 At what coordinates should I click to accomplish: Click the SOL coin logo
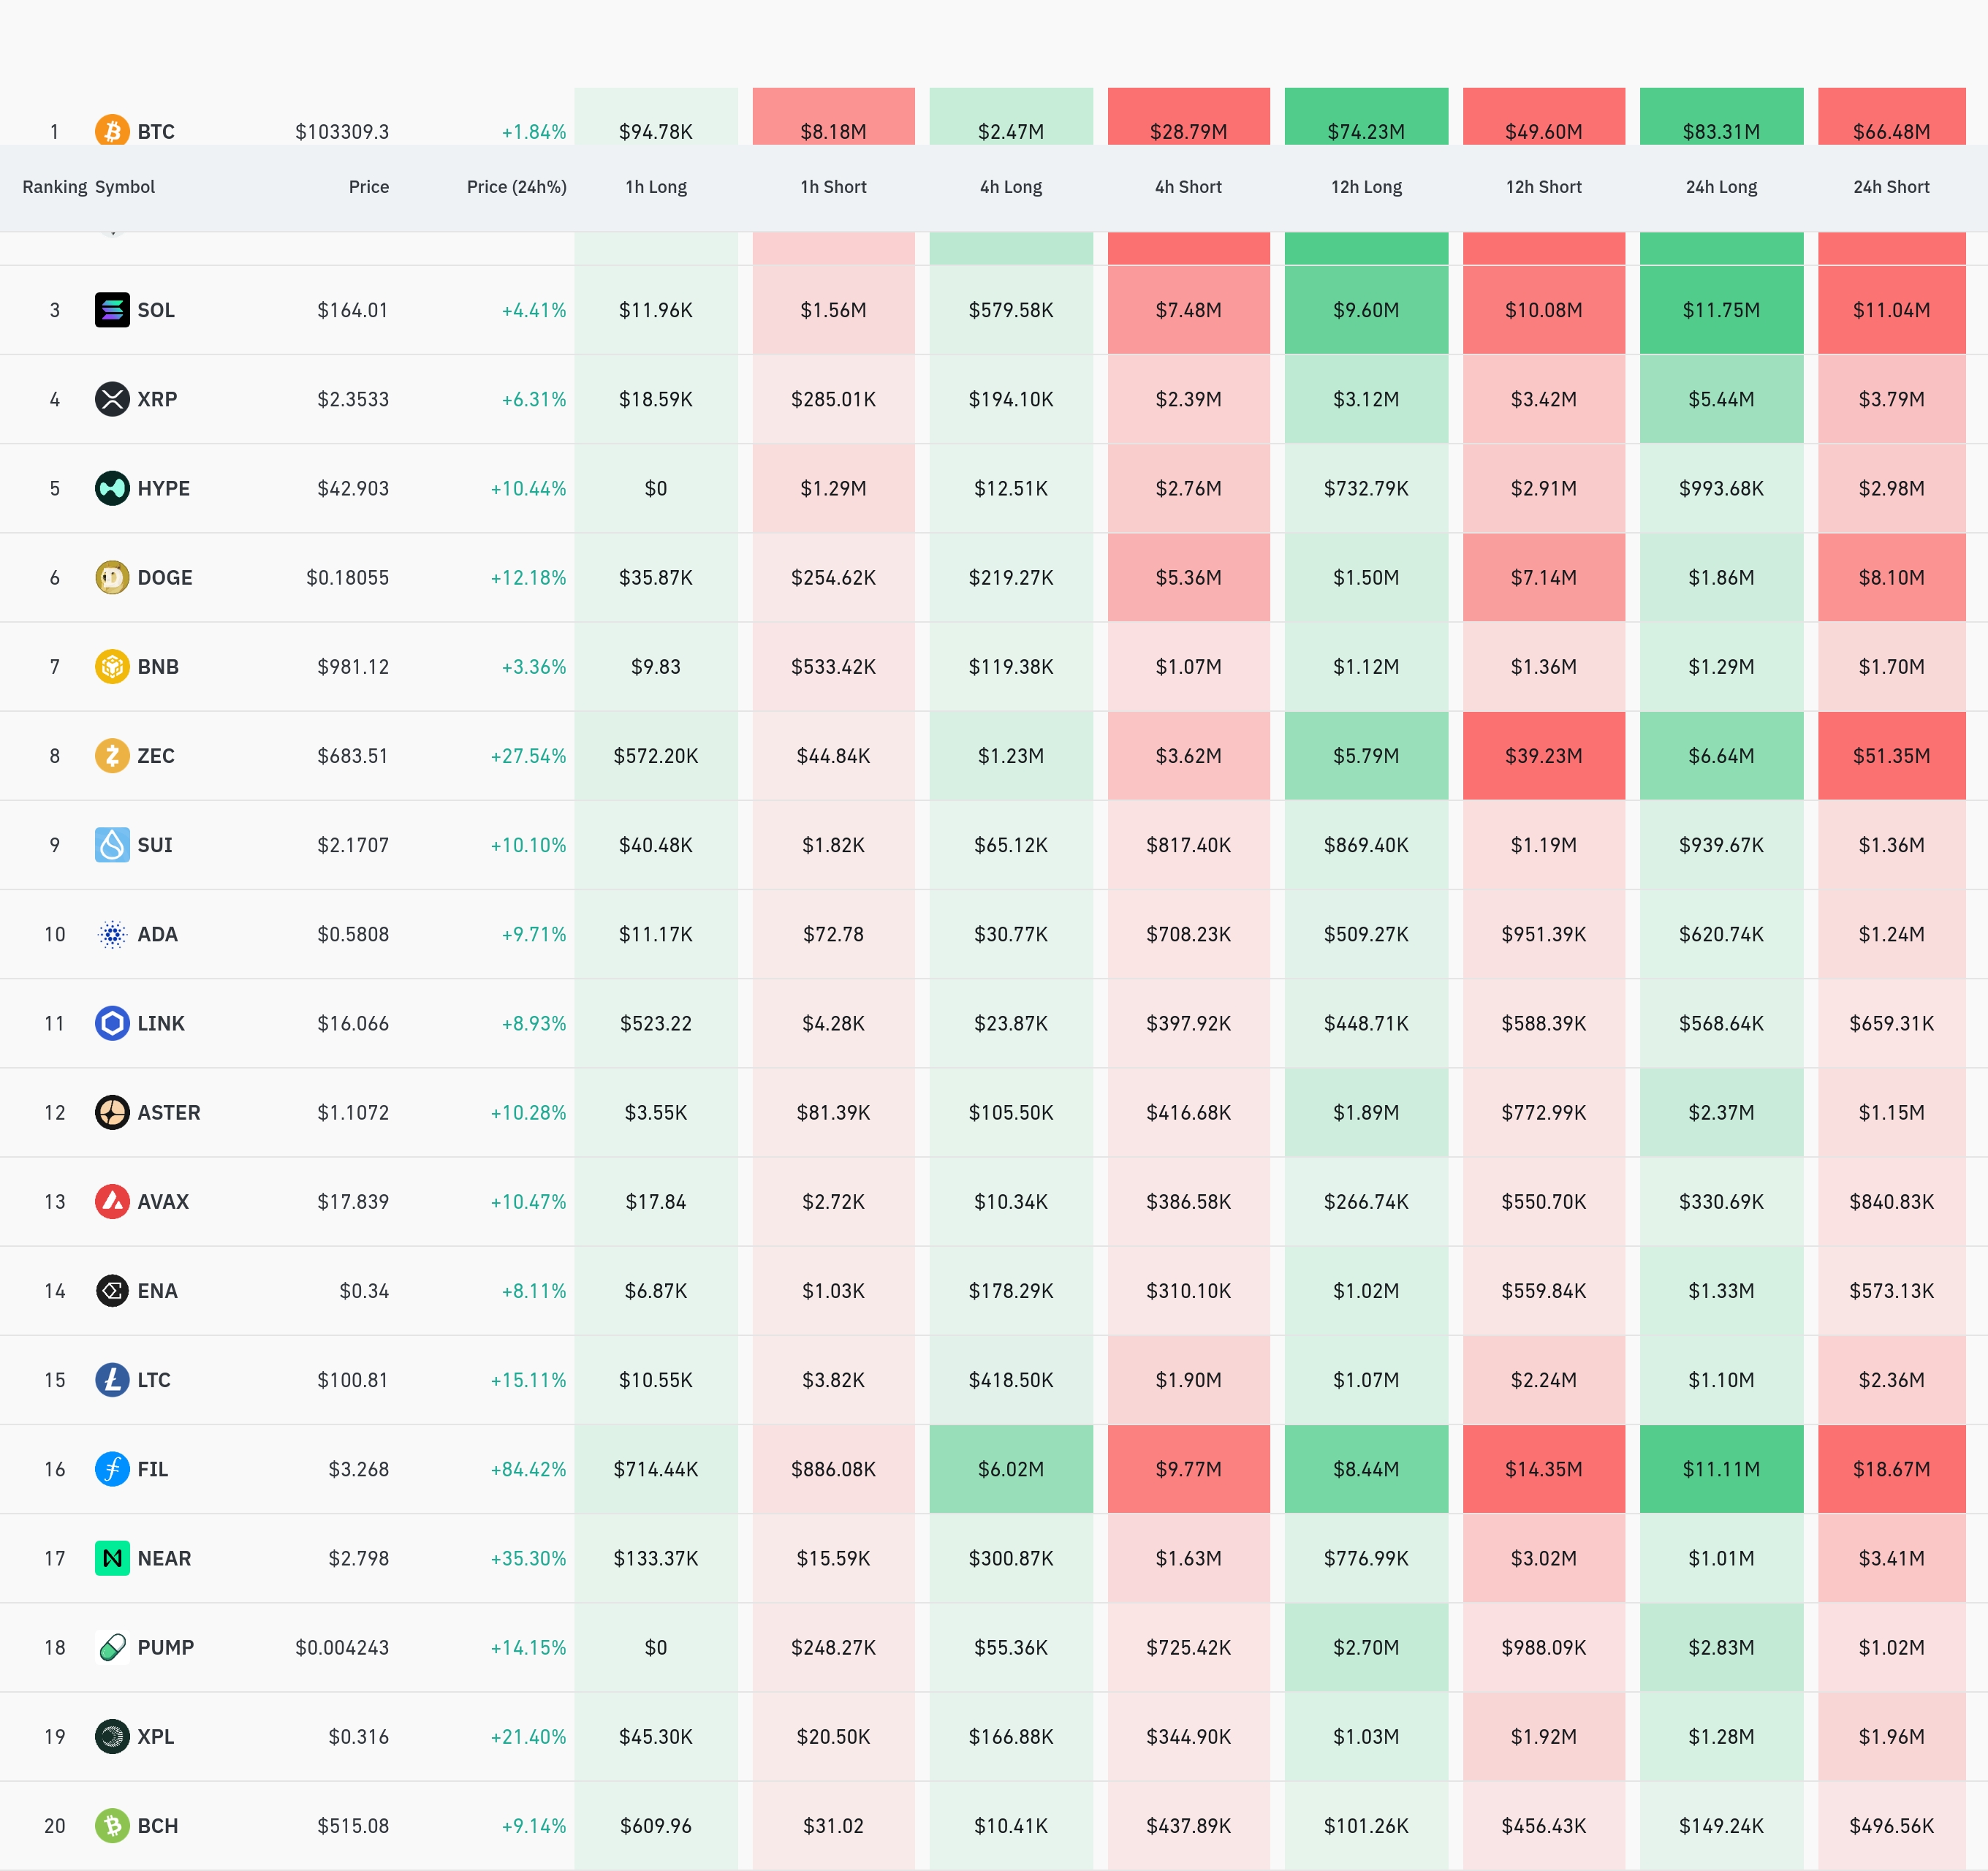[x=112, y=310]
